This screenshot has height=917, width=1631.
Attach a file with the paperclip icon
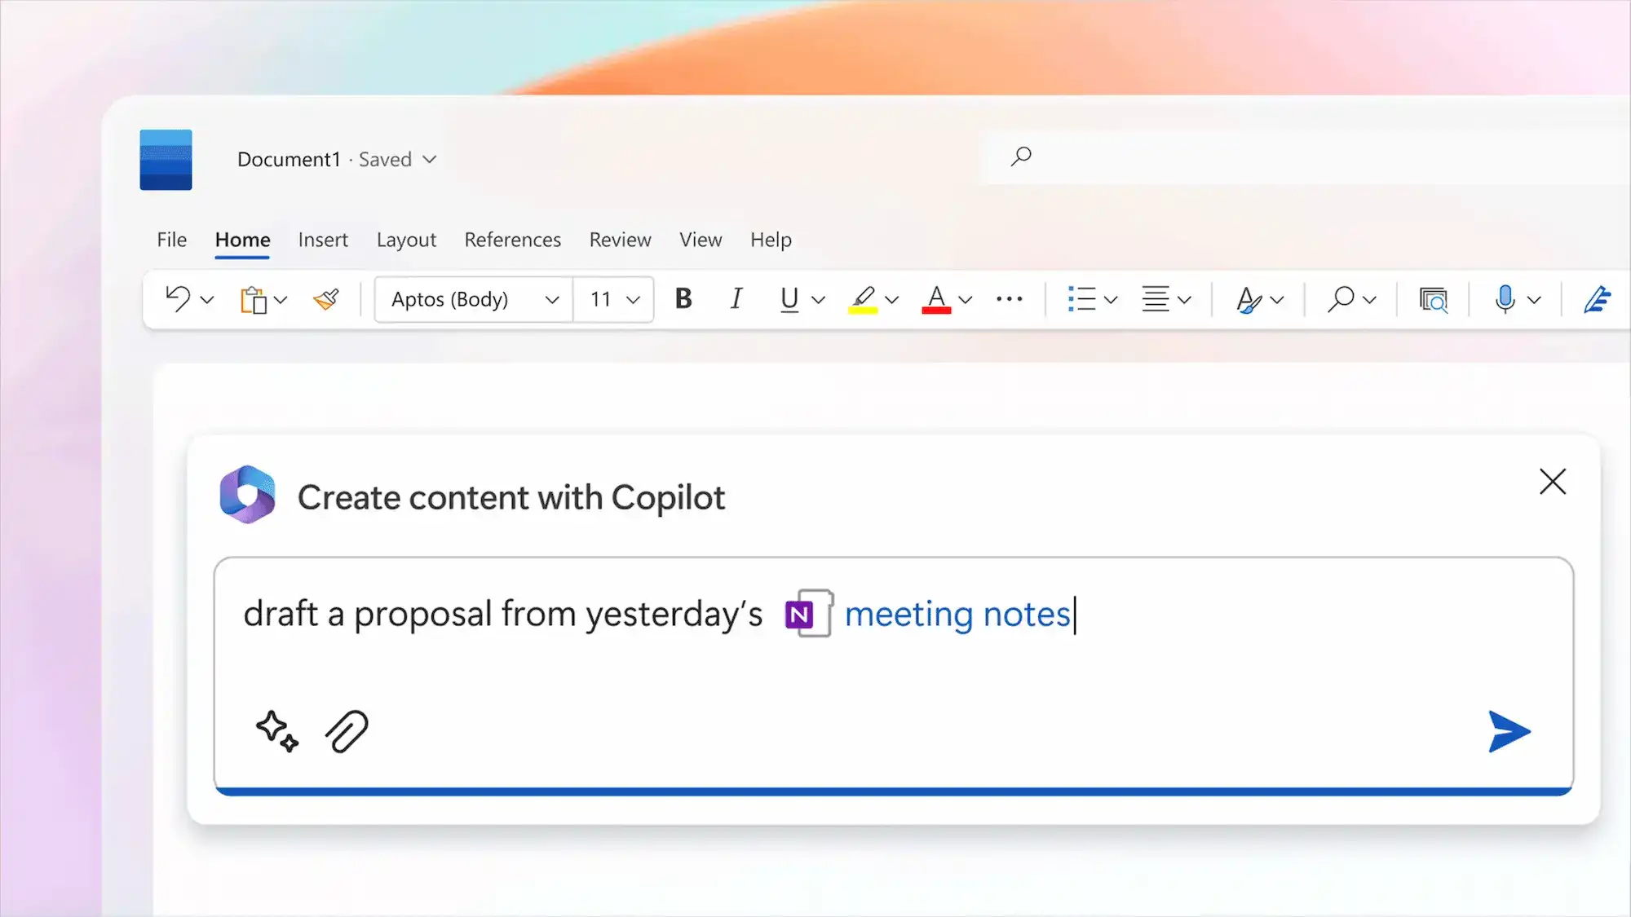[x=347, y=731]
